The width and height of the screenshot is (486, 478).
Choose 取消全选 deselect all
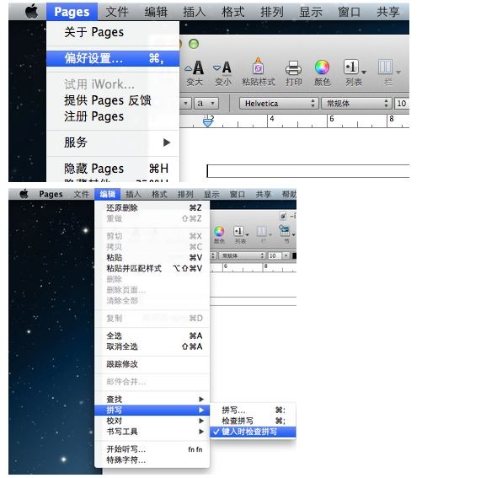[x=152, y=346]
